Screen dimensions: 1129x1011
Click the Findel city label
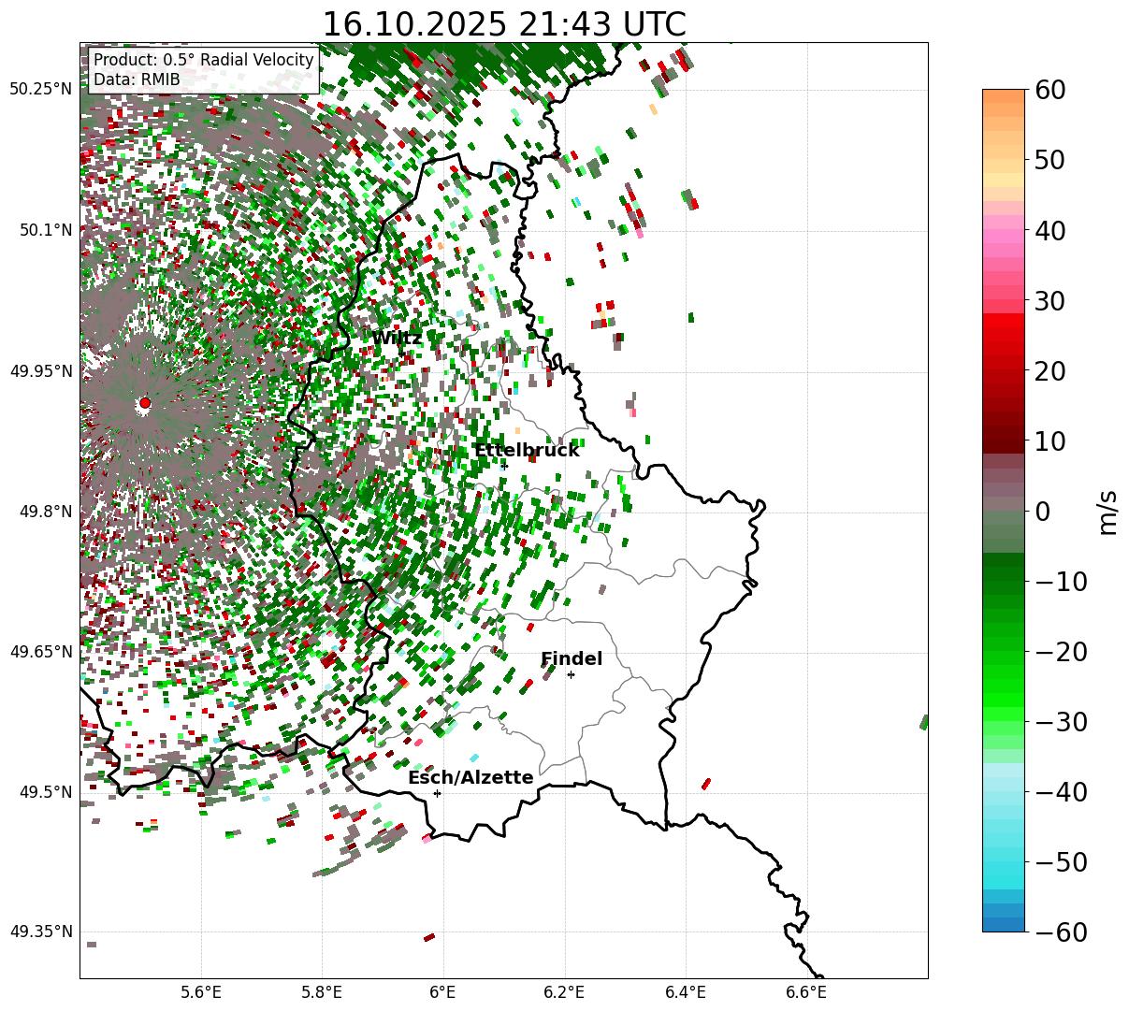pyautogui.click(x=572, y=659)
